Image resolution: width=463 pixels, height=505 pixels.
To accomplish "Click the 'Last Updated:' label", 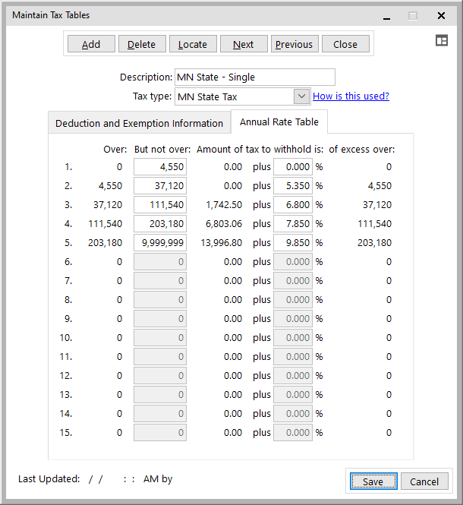I will (49, 479).
